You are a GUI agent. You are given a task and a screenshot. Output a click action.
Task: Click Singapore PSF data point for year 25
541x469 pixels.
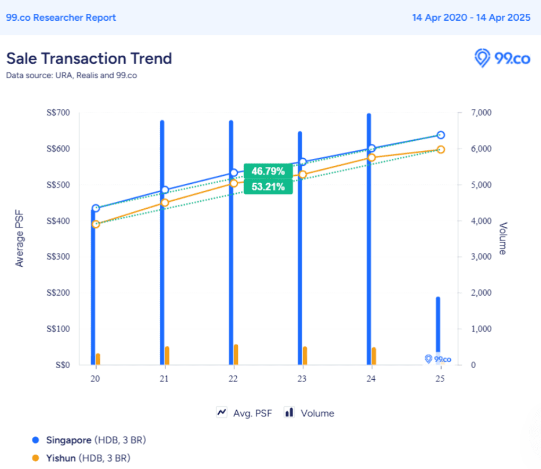coord(440,135)
